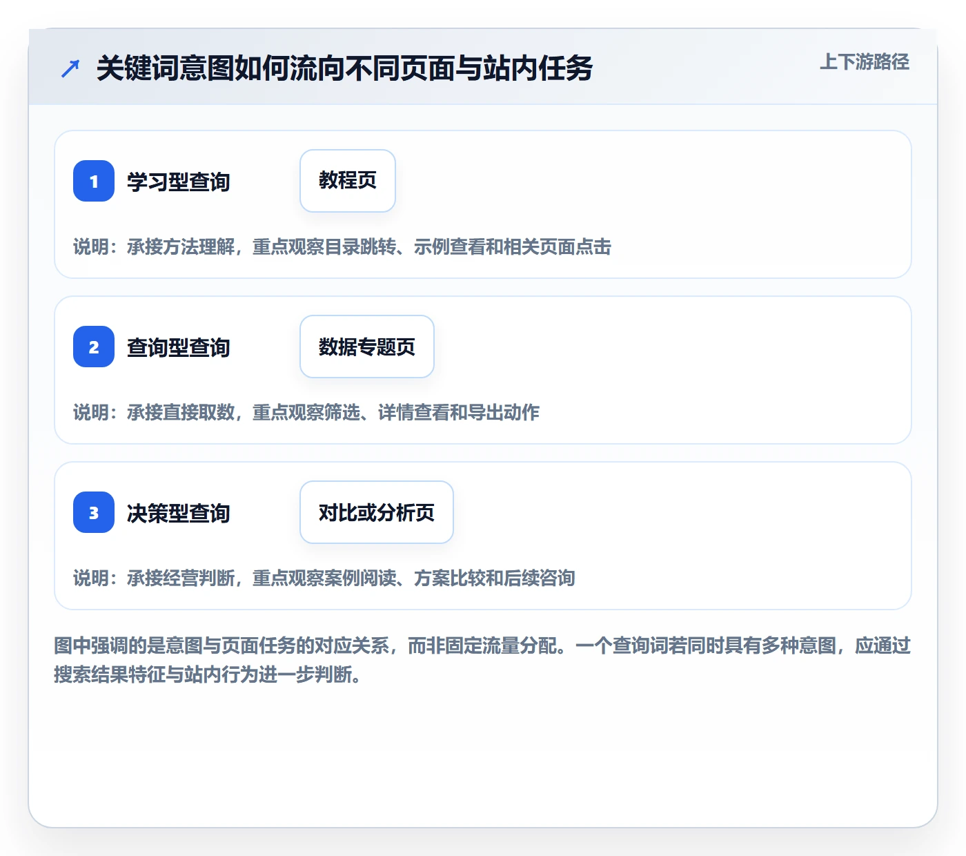Viewport: 966px width, 856px height.
Task: Click description starting 说明：承接经营判断
Action: (x=324, y=578)
